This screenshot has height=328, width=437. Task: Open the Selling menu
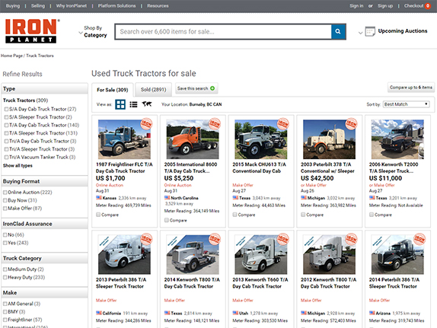pyautogui.click(x=38, y=6)
